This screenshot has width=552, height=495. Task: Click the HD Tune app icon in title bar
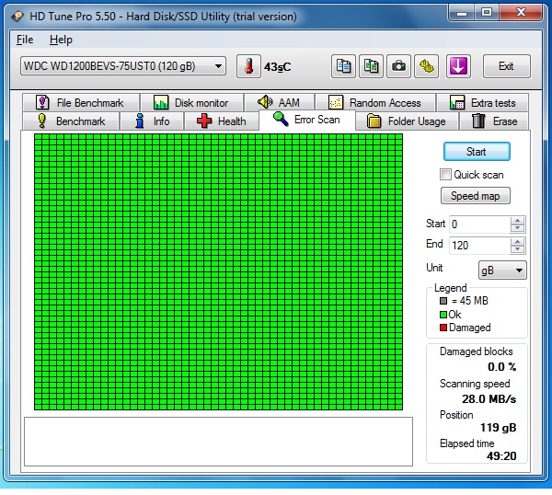[x=17, y=17]
